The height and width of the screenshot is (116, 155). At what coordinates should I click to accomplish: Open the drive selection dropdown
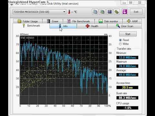coord(39,12)
